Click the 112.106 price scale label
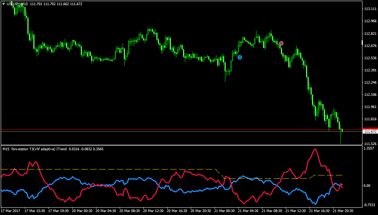This screenshot has width=378, height=215. point(370,95)
